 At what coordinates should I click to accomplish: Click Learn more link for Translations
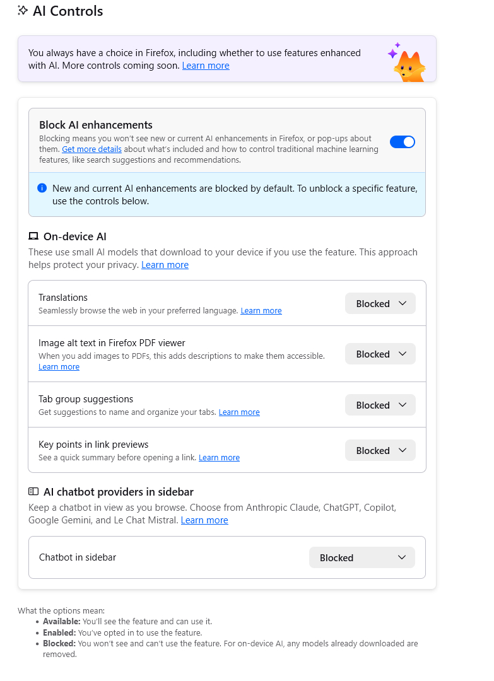pos(261,311)
